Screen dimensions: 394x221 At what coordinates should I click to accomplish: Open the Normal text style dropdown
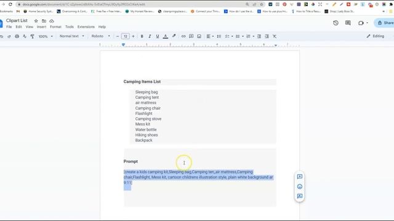click(71, 36)
